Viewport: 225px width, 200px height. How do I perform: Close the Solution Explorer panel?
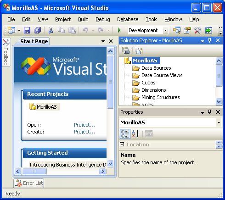tap(218, 40)
